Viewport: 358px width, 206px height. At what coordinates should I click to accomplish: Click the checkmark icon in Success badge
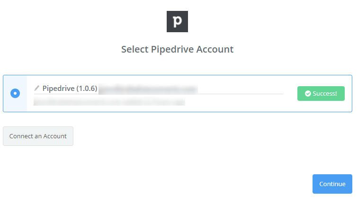308,93
